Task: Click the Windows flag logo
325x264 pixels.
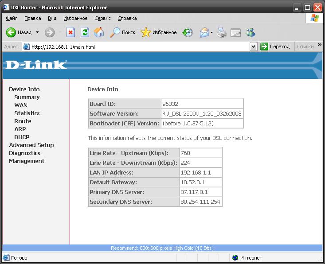Action: click(x=315, y=18)
